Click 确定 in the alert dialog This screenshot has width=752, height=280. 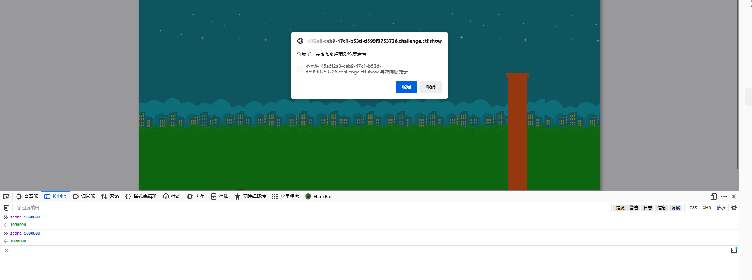click(x=406, y=87)
